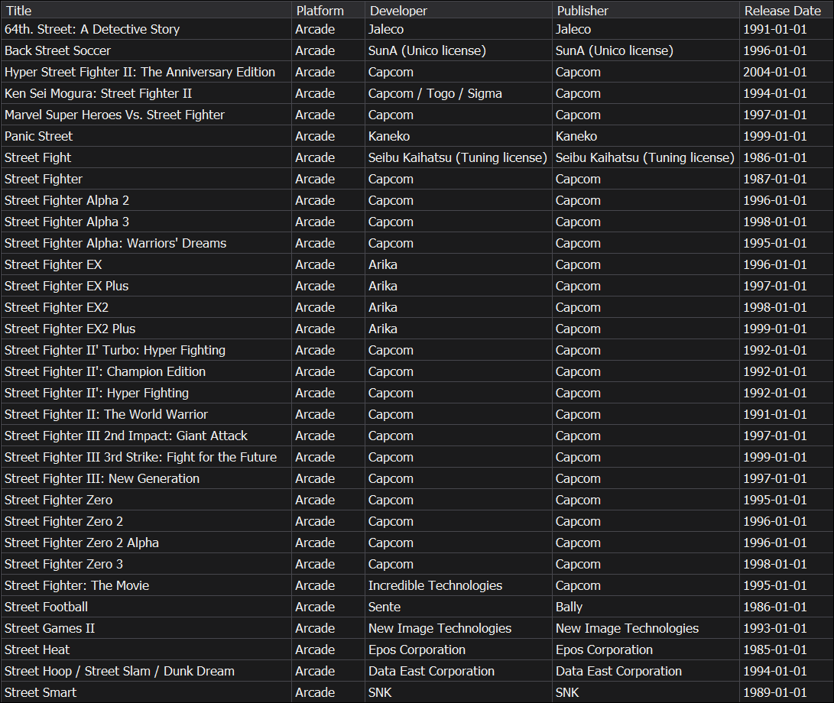Select 'Street Hoop / Street Slam / Dunk Dream'
834x703 pixels.
[x=119, y=671]
